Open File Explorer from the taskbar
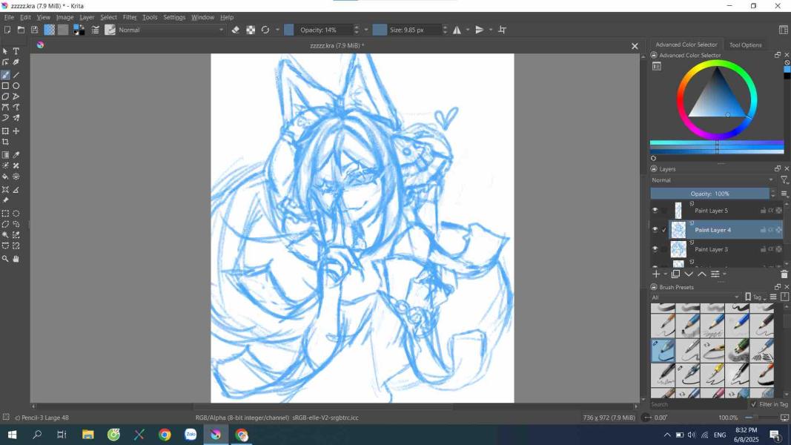 (x=88, y=435)
